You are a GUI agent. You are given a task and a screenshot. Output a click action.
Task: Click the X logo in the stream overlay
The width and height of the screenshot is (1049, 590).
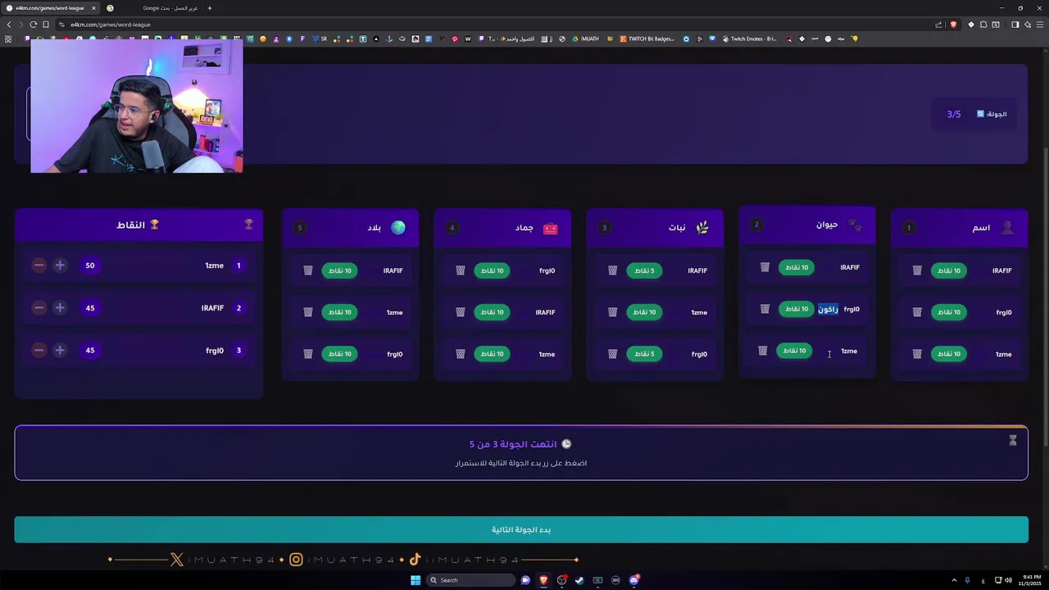pyautogui.click(x=177, y=560)
